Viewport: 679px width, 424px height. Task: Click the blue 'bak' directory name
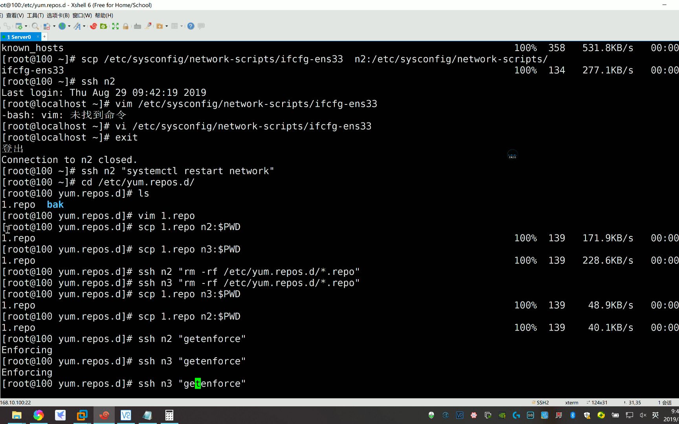55,205
